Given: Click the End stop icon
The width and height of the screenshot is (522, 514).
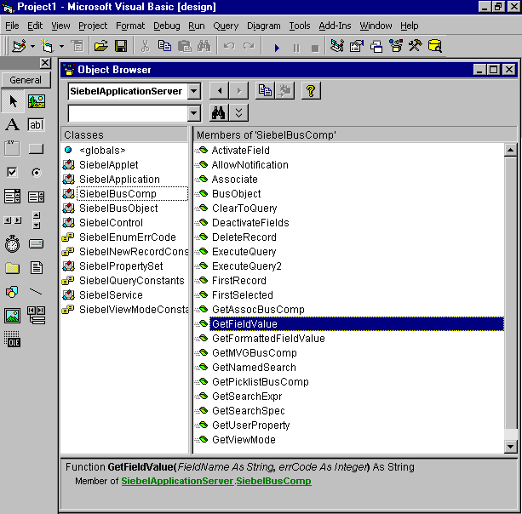Looking at the screenshot, I should pyautogui.click(x=315, y=48).
